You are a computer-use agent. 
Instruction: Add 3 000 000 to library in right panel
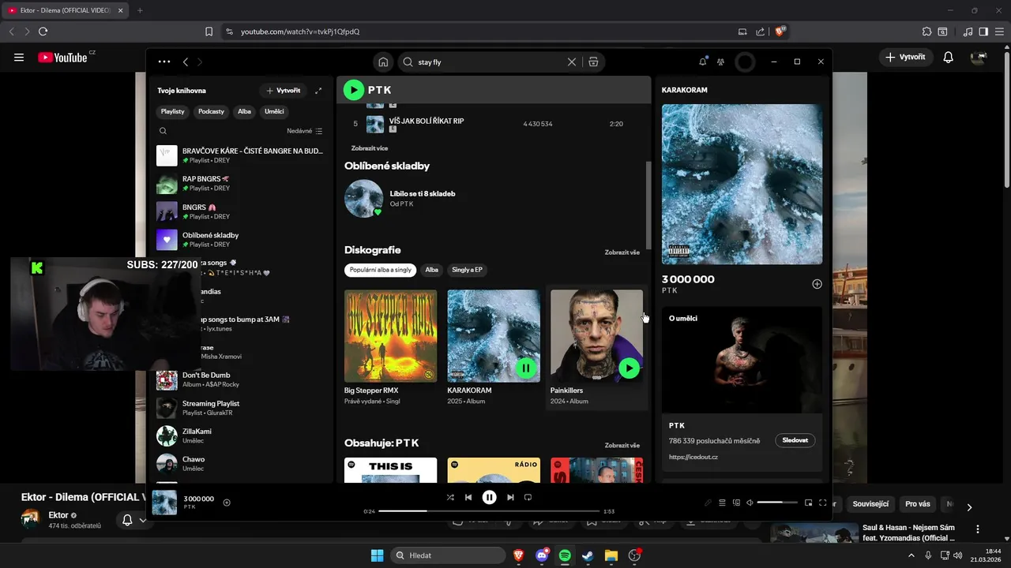click(x=817, y=284)
